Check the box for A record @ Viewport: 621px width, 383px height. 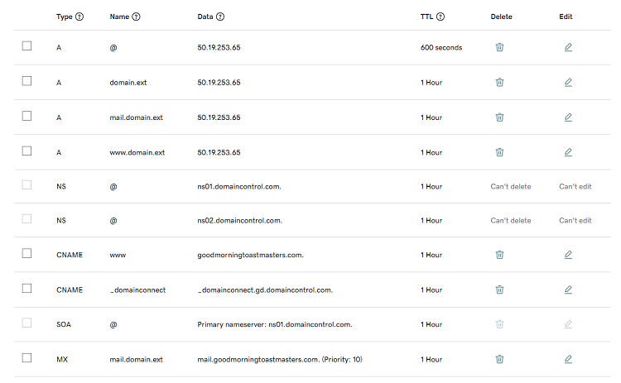(26, 46)
